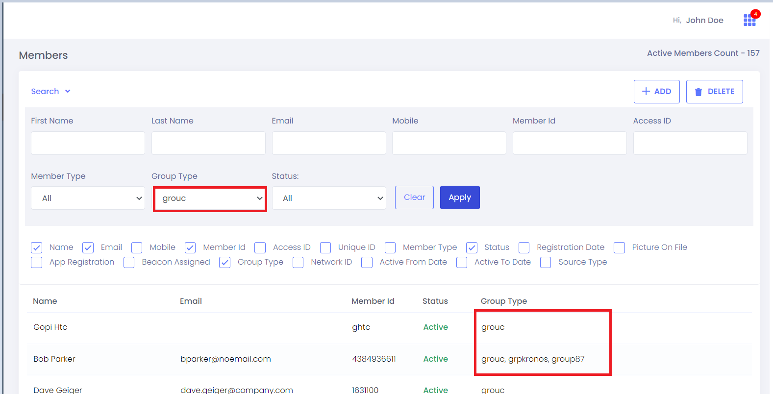This screenshot has width=773, height=394.
Task: Click the plus icon in the ADD button
Action: pyautogui.click(x=646, y=91)
